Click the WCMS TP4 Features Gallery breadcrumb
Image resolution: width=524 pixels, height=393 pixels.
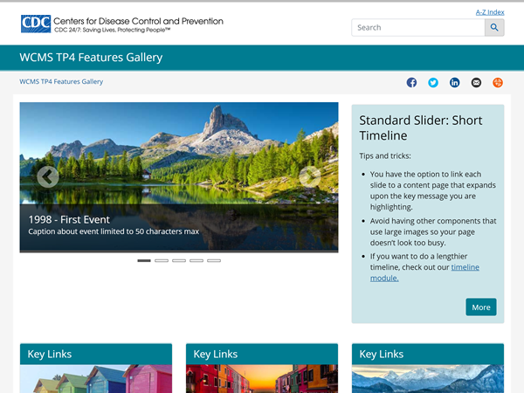(61, 81)
